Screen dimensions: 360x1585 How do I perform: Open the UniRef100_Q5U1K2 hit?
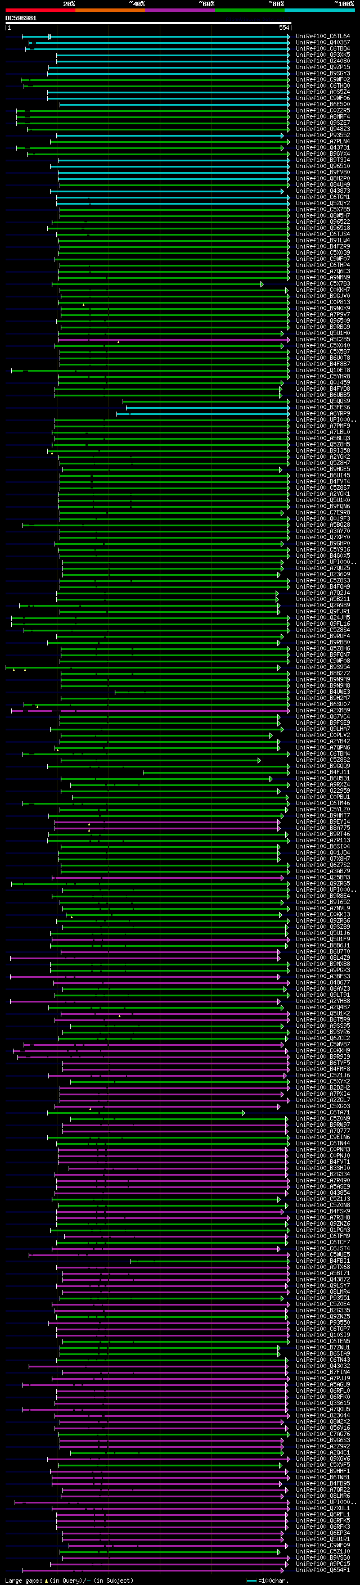coord(322,1013)
